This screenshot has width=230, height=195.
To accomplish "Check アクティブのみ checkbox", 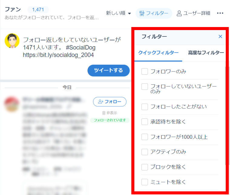I will click(x=145, y=152).
